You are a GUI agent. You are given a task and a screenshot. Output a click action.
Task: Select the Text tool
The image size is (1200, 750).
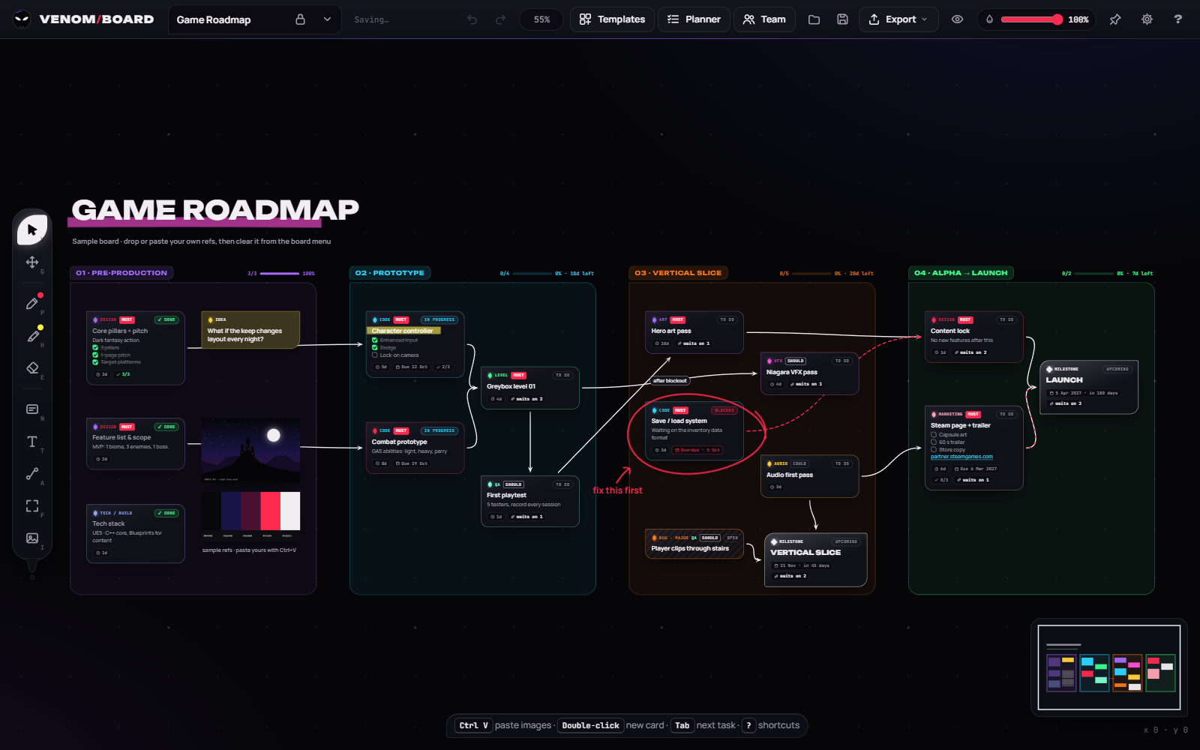[32, 442]
